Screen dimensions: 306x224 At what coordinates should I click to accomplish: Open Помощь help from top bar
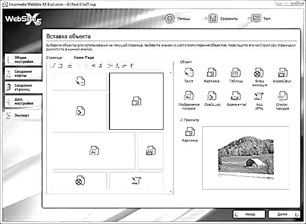tap(178, 19)
